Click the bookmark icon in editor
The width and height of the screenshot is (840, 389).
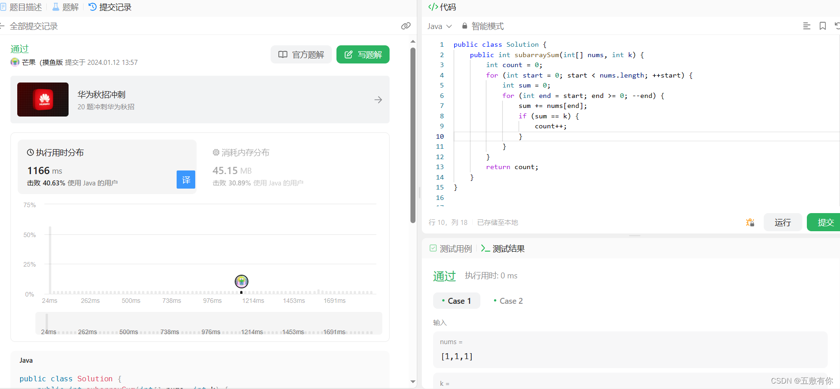pyautogui.click(x=822, y=26)
